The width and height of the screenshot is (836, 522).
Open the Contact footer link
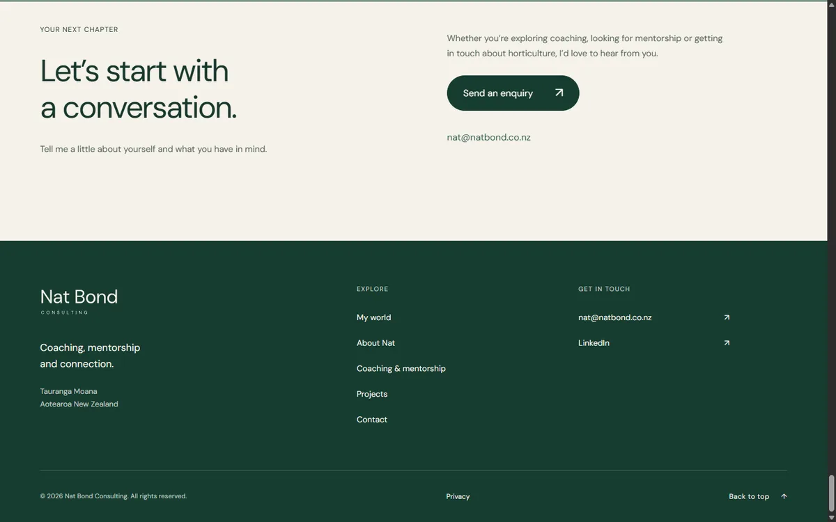pyautogui.click(x=372, y=420)
